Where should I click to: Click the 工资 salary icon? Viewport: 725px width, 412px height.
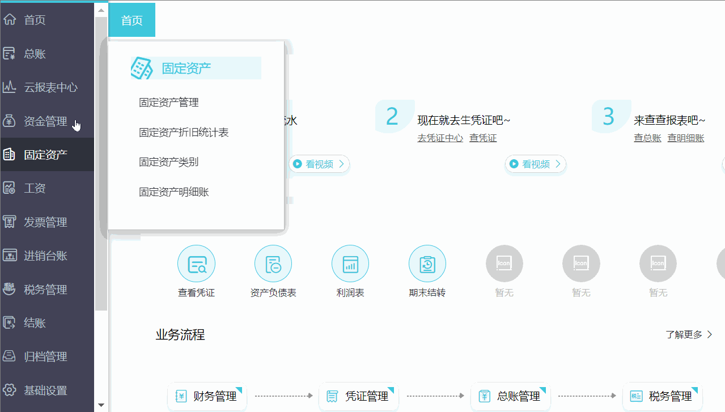pyautogui.click(x=10, y=188)
